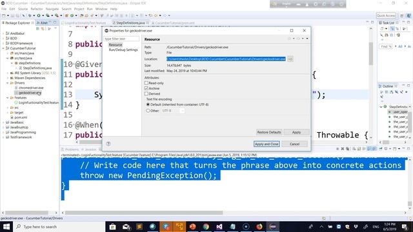
Task: Open the Action Center notification icon
Action: click(x=405, y=226)
